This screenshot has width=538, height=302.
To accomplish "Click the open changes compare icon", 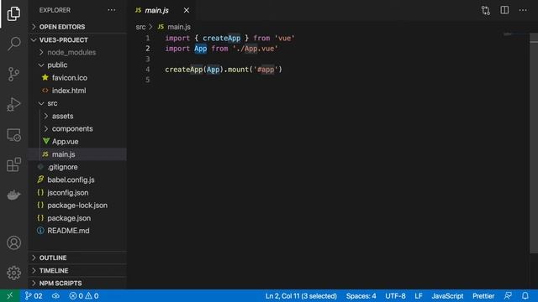I will [486, 10].
